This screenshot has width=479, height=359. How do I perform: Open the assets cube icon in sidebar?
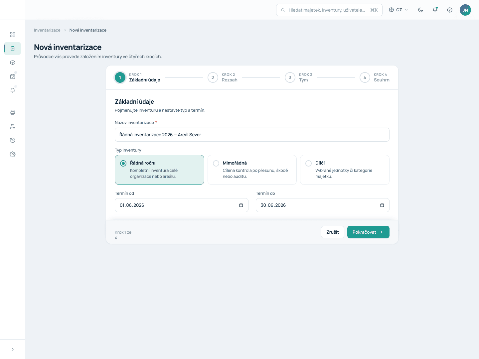coord(13,62)
